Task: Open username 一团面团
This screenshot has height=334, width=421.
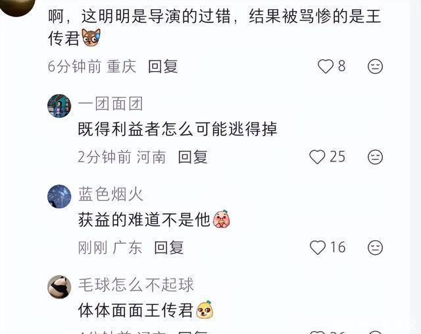Action: (x=111, y=104)
